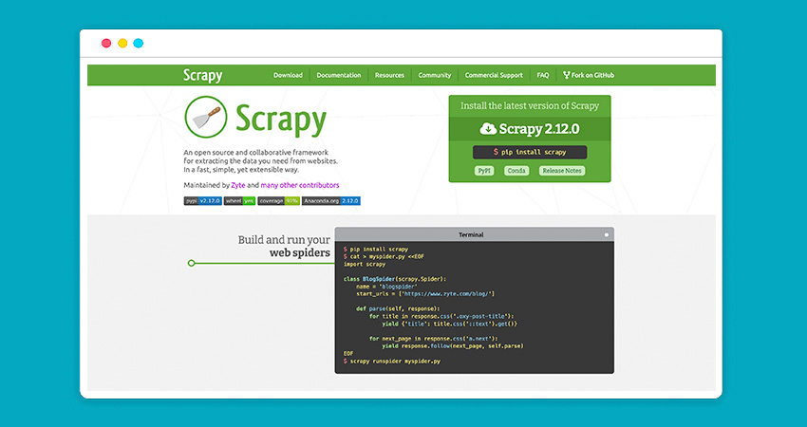
Task: Click the Scrapy wordmark in green navbar
Action: coord(203,76)
